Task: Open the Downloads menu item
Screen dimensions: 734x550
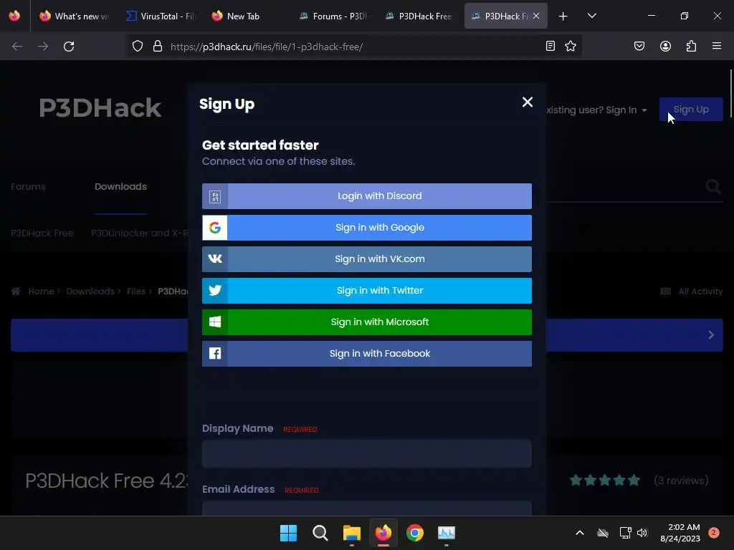Action: point(120,187)
